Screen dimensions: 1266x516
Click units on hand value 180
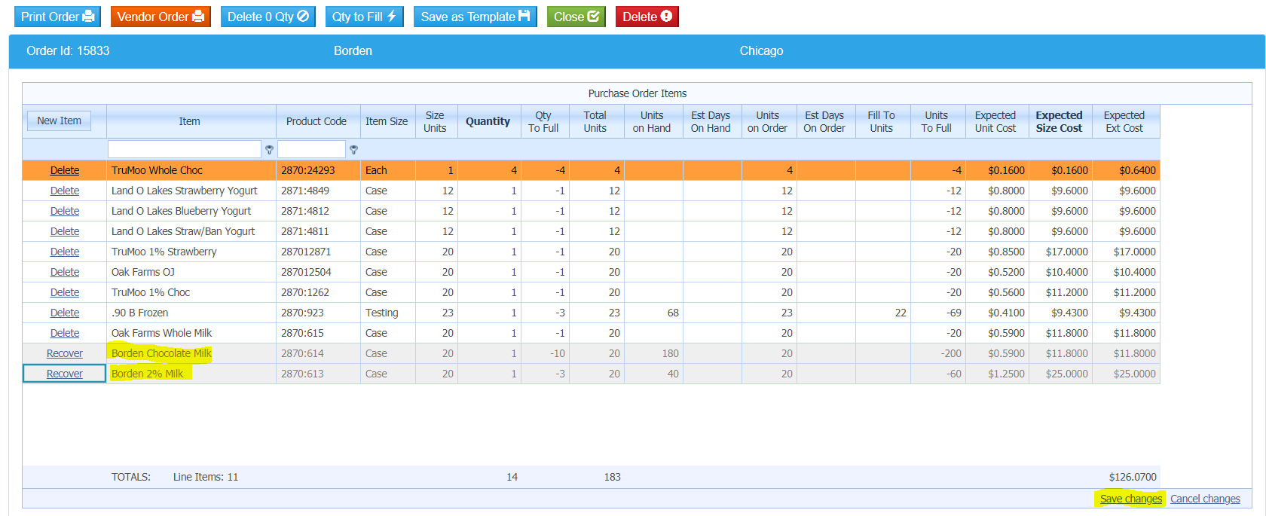(x=670, y=353)
